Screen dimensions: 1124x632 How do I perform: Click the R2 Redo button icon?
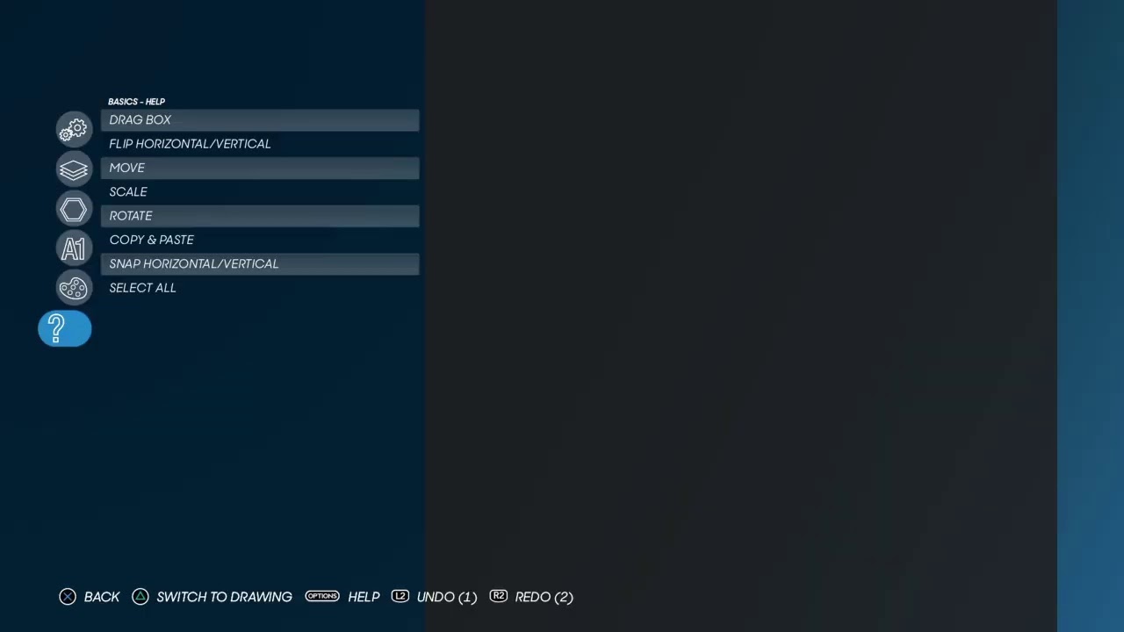(499, 596)
